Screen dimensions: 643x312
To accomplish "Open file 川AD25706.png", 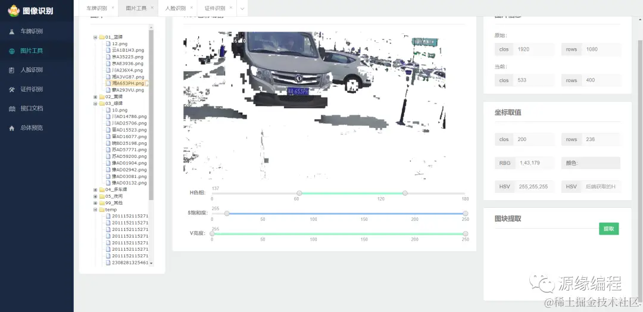I will tap(129, 123).
